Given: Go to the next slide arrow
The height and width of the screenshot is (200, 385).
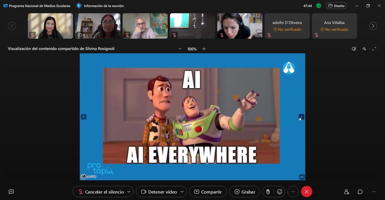Looking at the screenshot, I should (x=302, y=117).
